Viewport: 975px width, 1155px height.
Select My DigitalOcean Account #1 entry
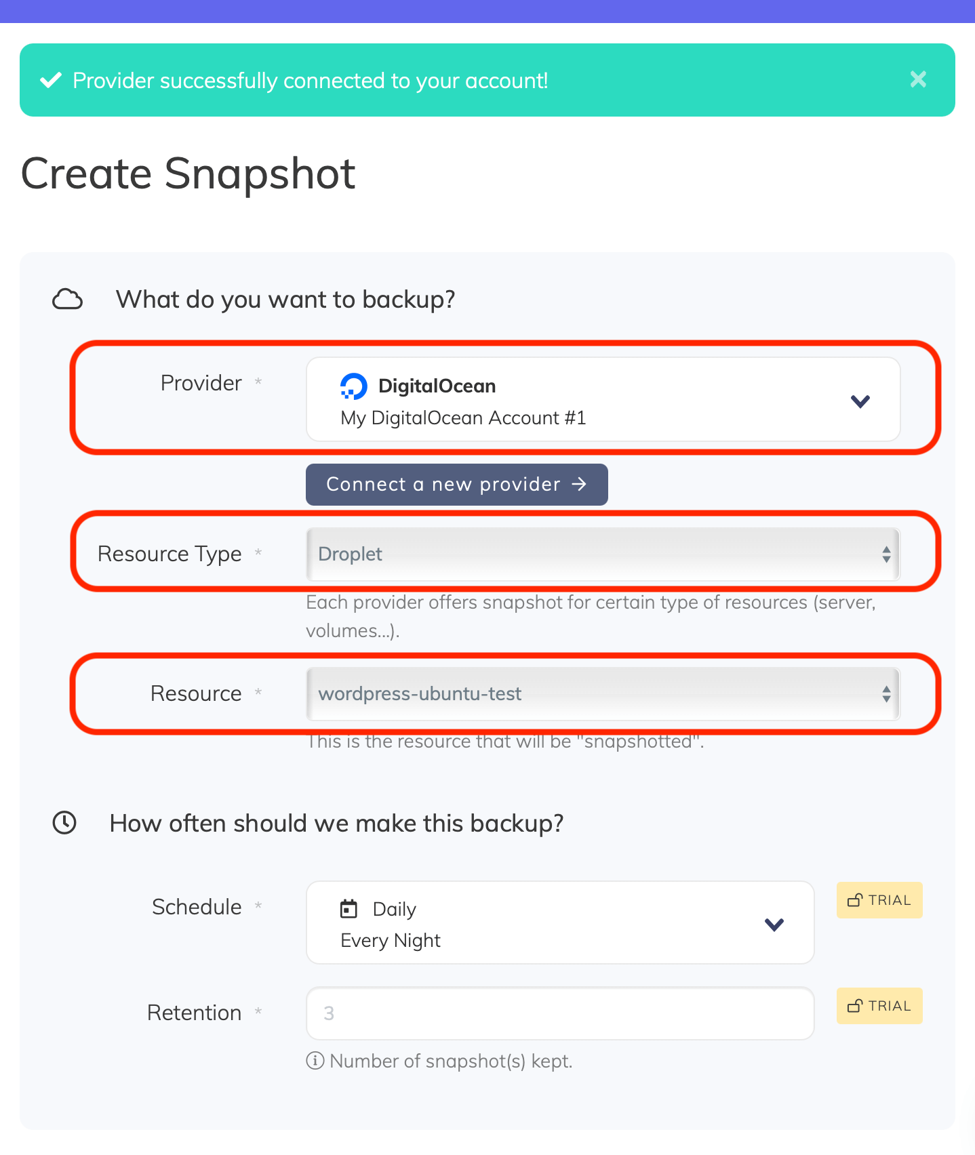click(x=463, y=418)
